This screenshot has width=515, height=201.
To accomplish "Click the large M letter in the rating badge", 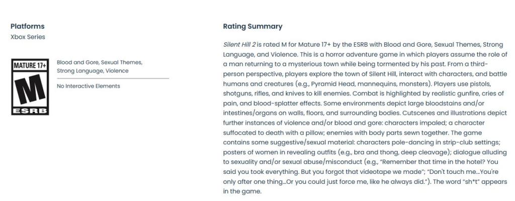I will 30,88.
